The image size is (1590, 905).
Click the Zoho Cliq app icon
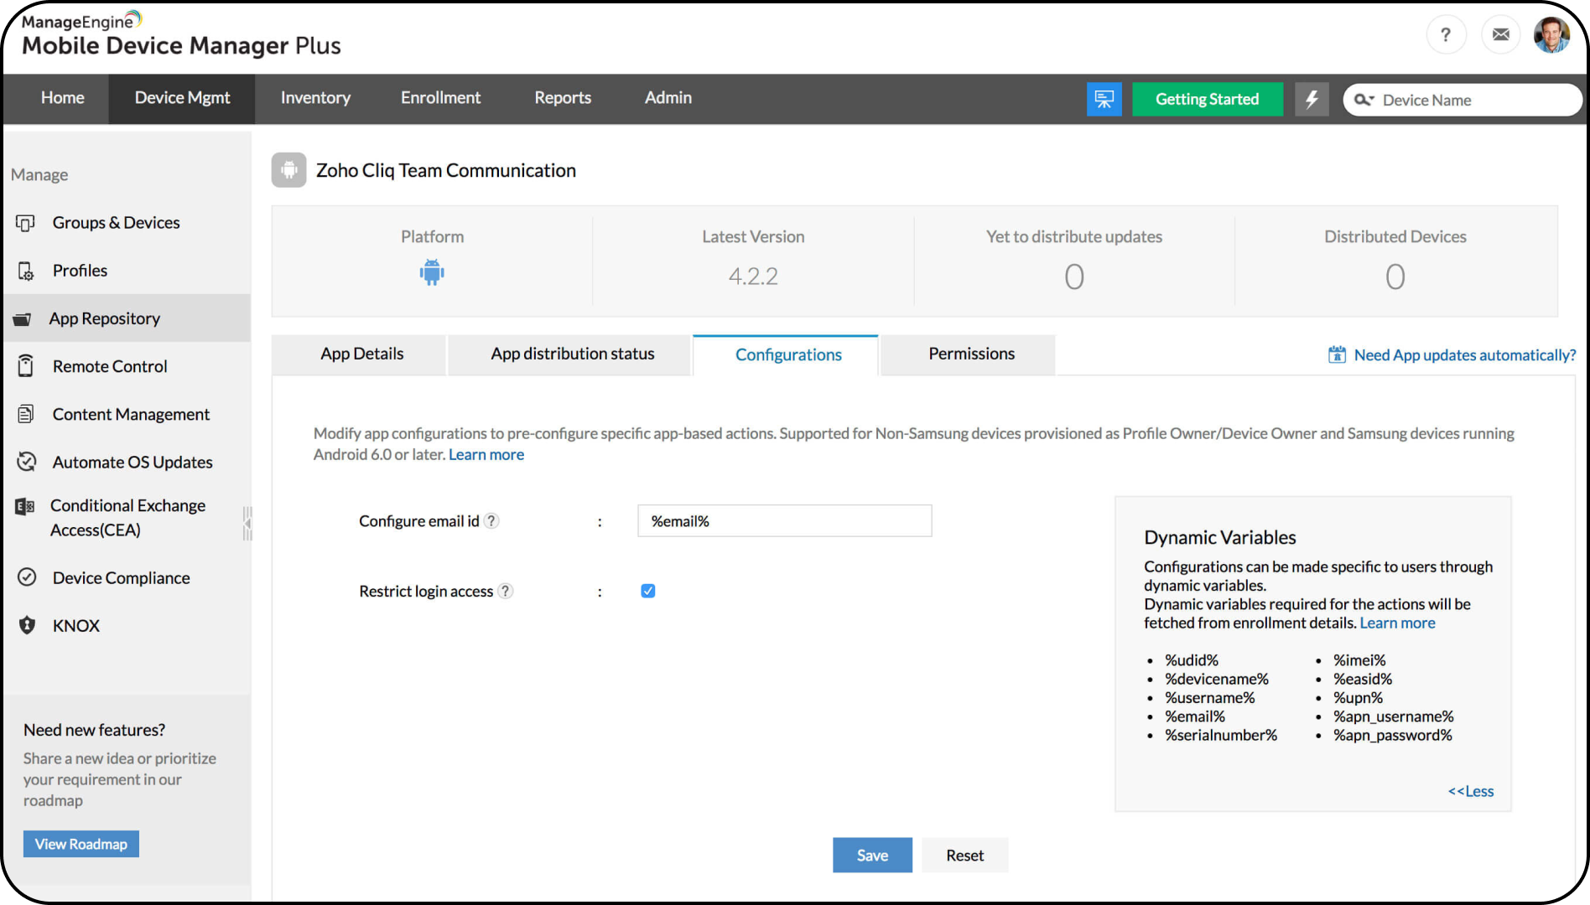click(288, 170)
